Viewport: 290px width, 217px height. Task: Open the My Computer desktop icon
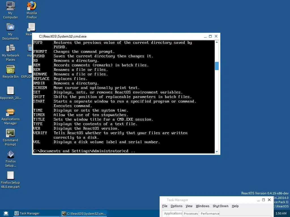(10, 10)
